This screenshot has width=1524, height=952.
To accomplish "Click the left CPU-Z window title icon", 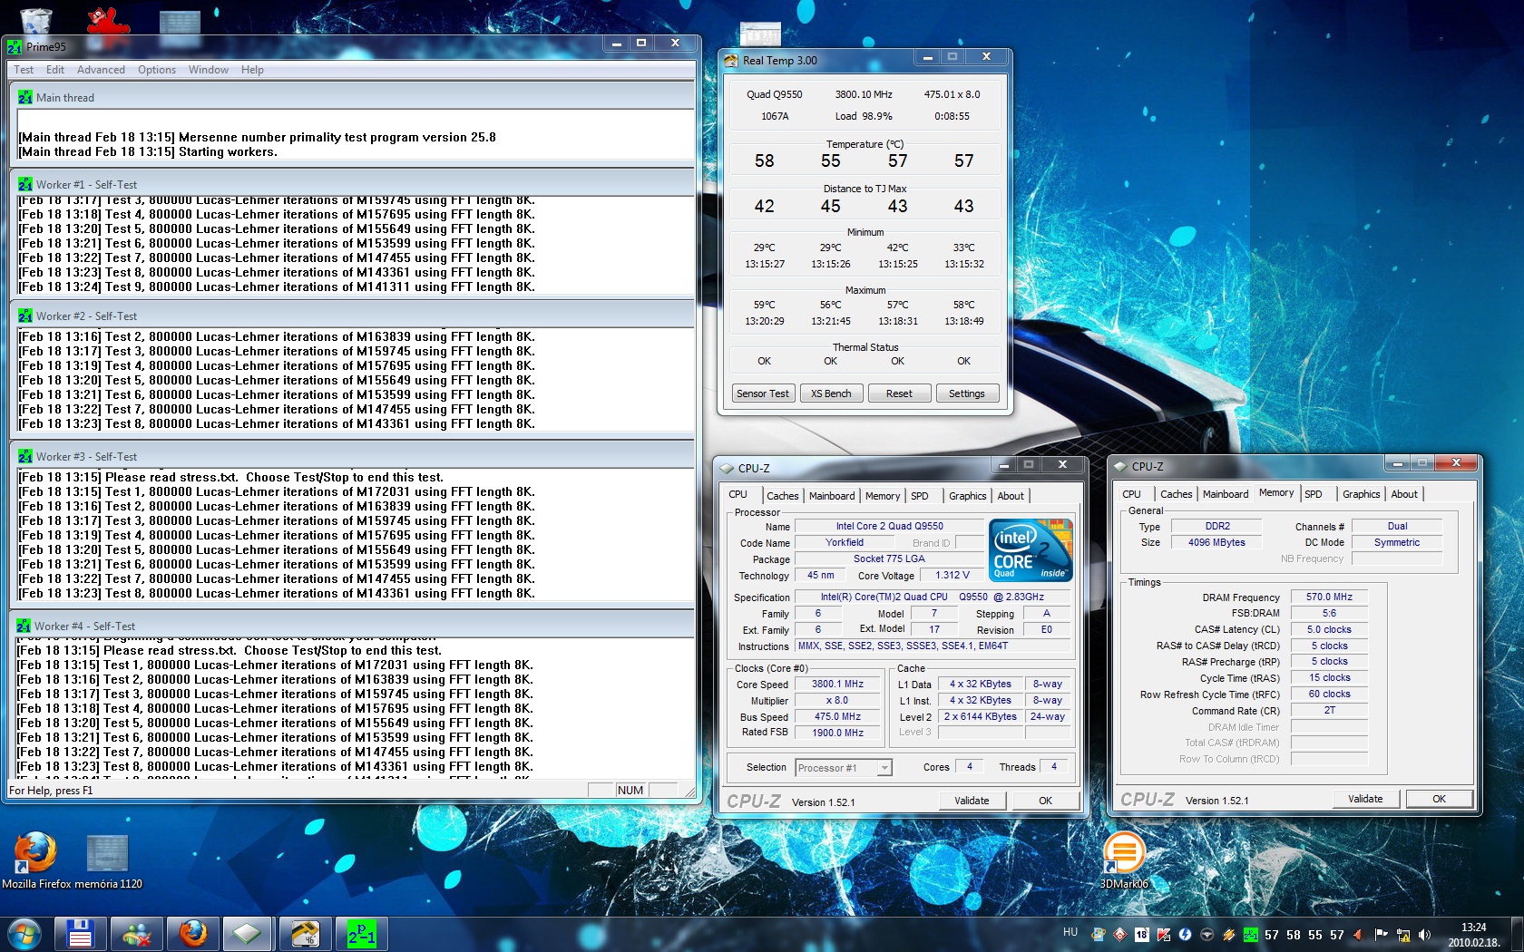I will (x=726, y=468).
